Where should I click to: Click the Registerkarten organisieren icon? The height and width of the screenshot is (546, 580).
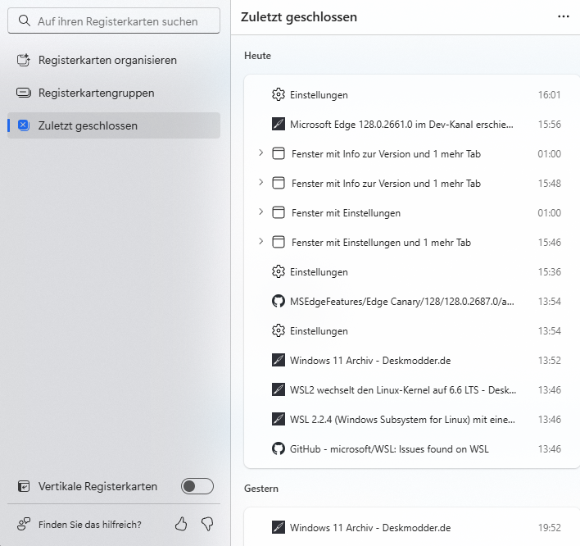coord(23,60)
